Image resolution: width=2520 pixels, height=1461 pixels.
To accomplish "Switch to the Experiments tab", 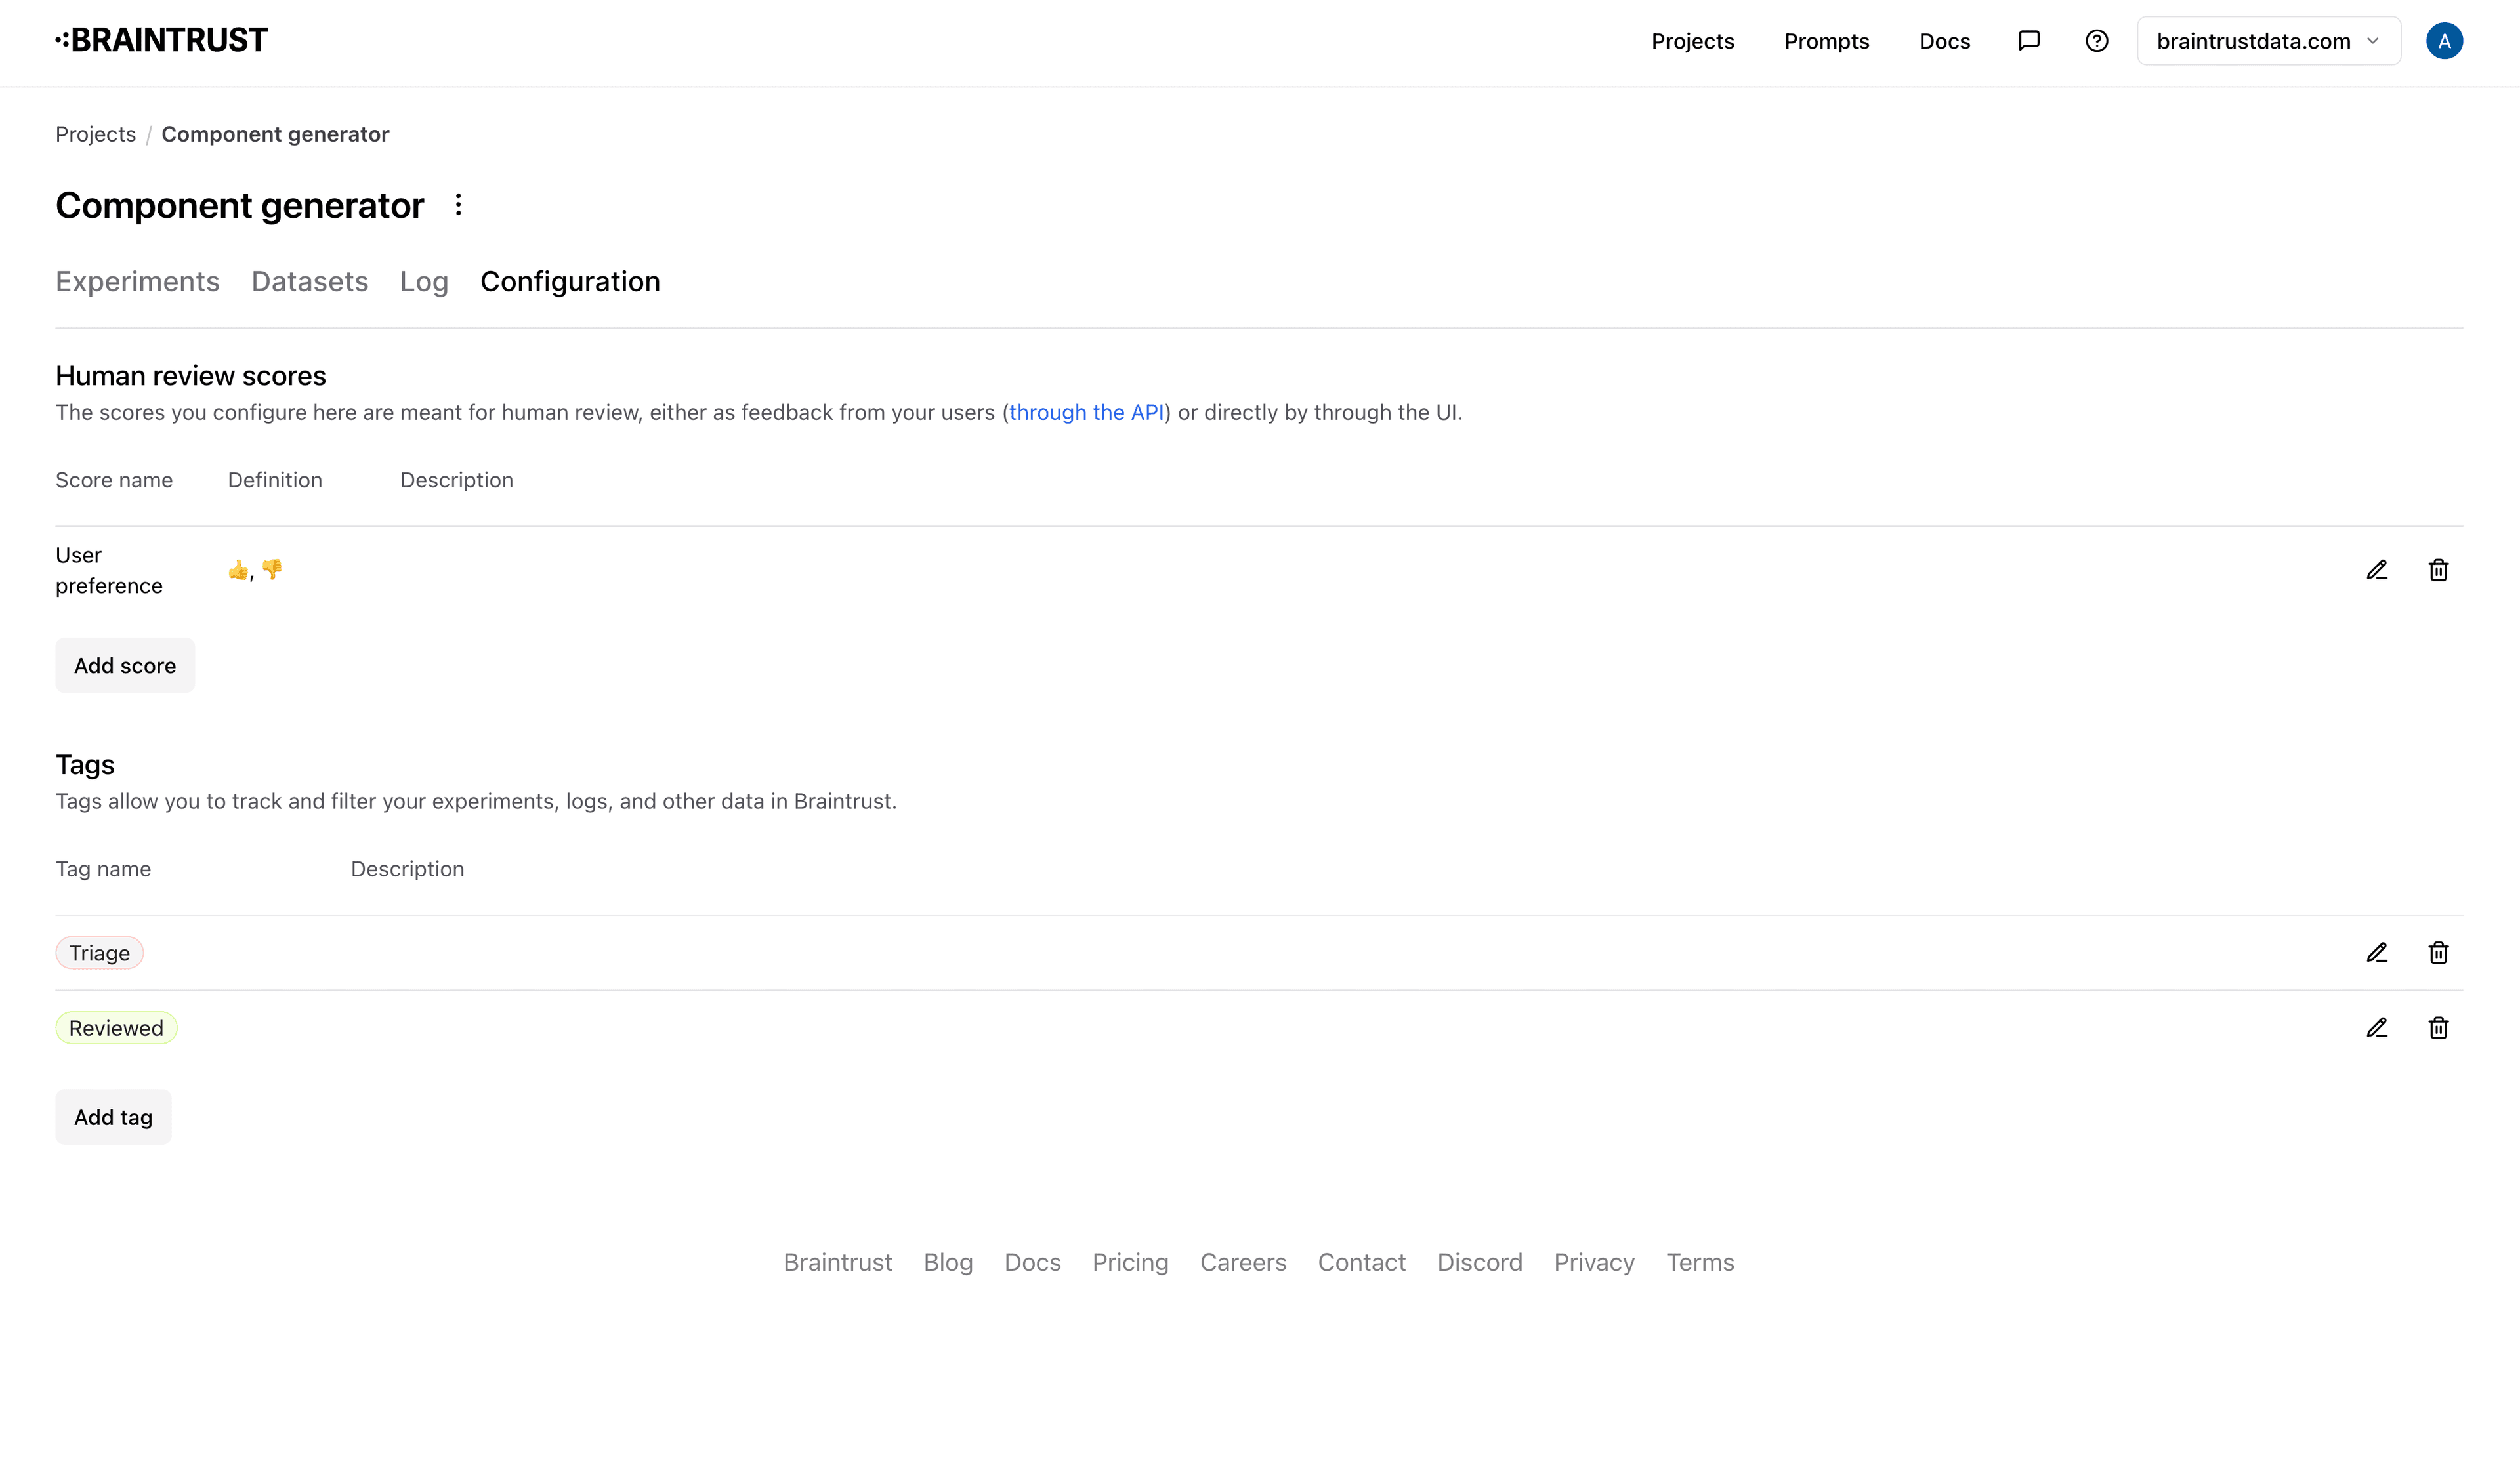I will click(x=137, y=281).
